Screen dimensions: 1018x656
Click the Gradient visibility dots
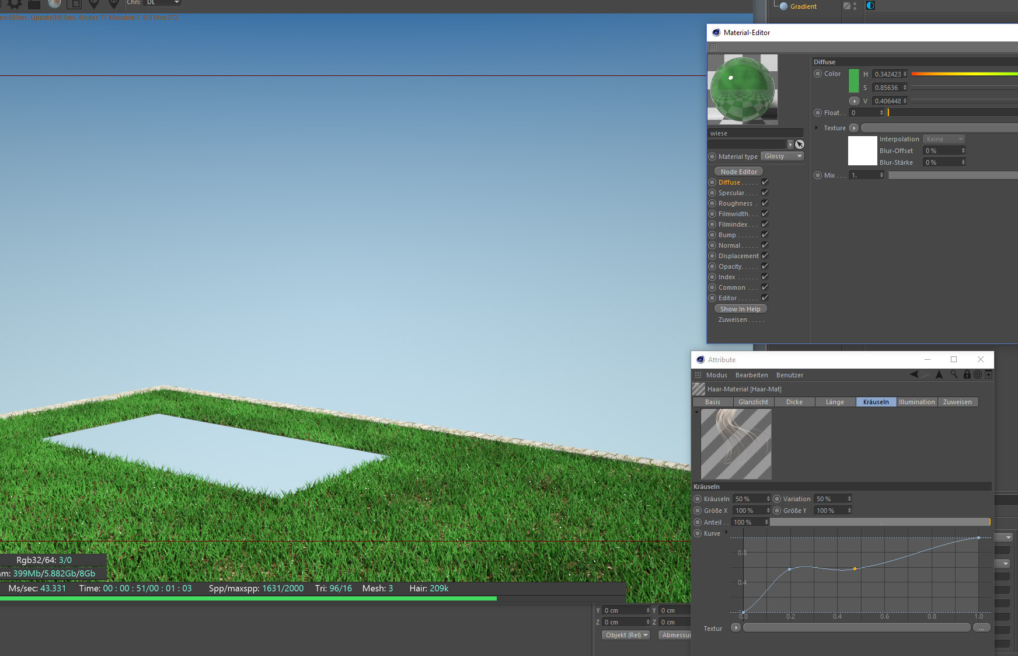[x=855, y=6]
